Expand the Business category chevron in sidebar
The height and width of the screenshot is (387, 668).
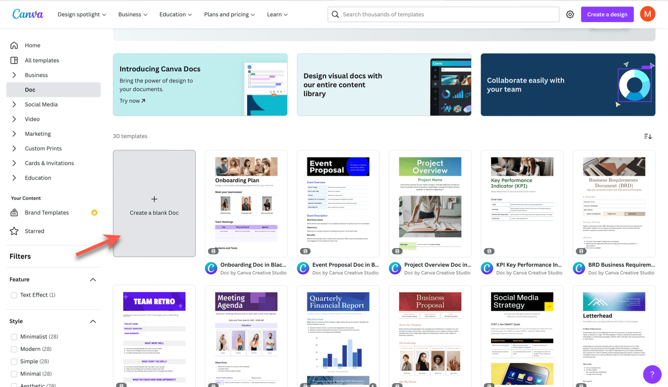tap(14, 75)
